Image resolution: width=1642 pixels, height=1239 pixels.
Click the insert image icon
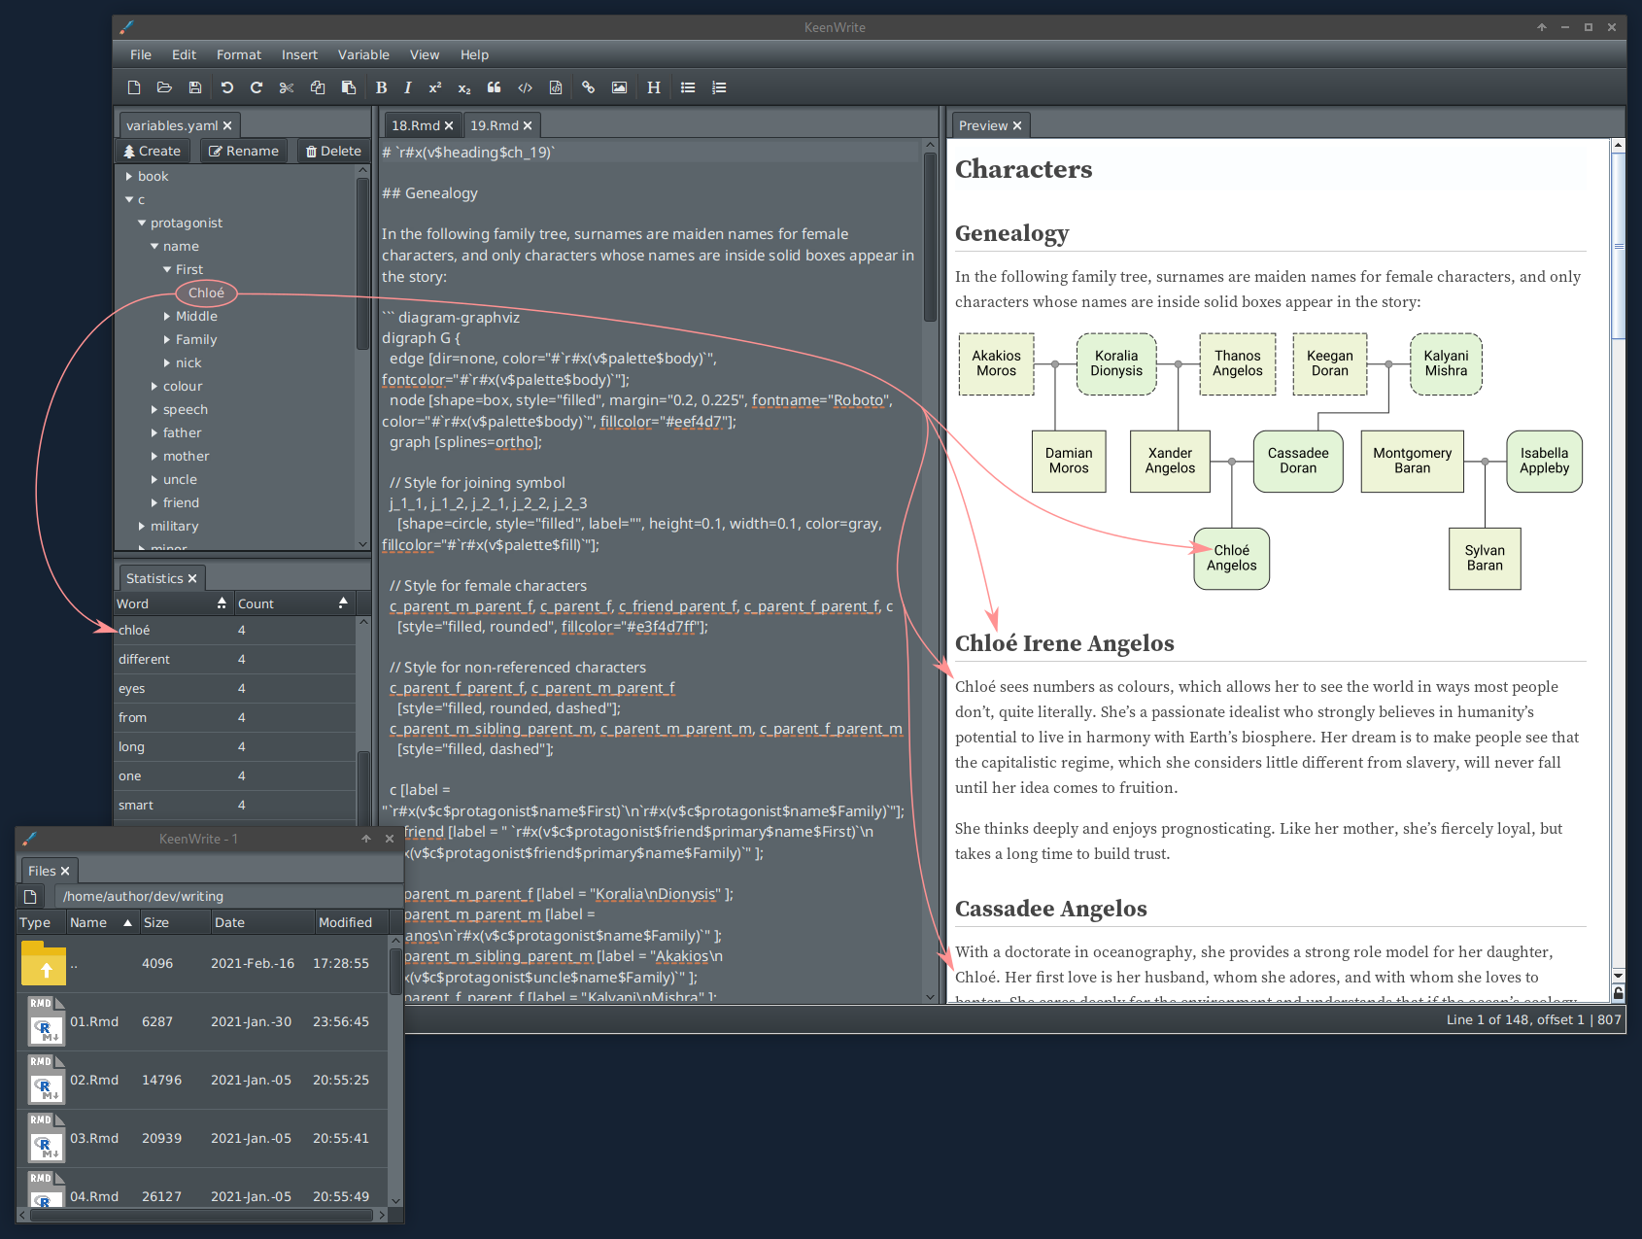tap(619, 87)
